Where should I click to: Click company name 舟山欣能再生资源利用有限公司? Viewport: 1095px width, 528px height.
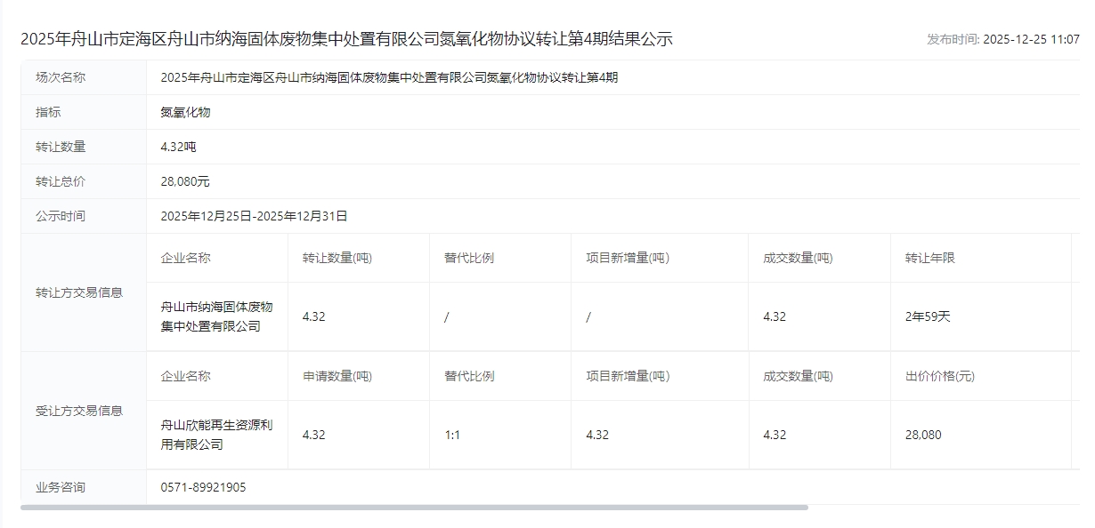(216, 435)
